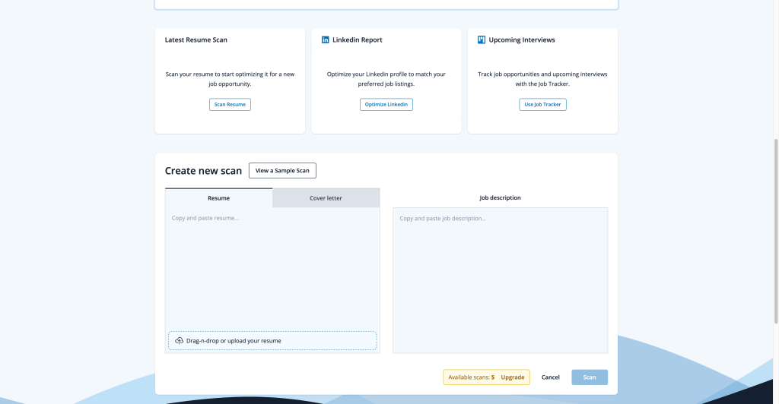Click the cloud upload icon
This screenshot has width=779, height=404.
(x=179, y=341)
